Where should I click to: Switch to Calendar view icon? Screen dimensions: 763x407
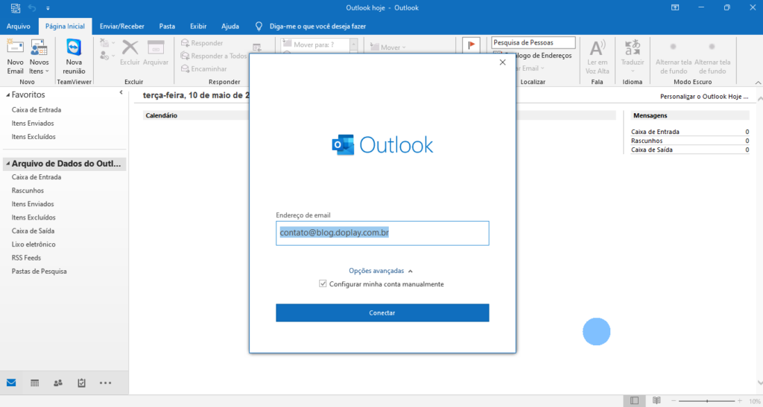34,382
